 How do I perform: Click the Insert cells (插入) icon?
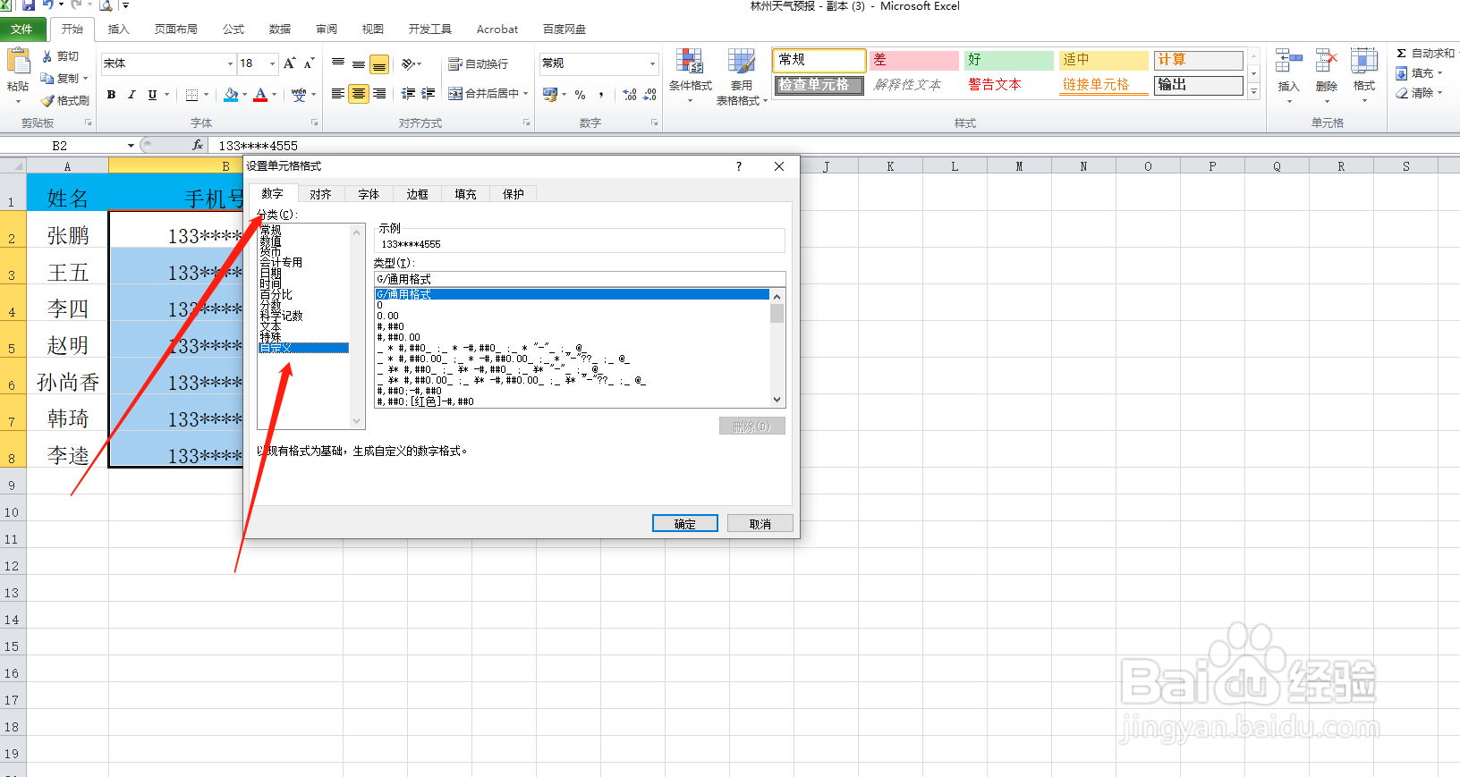1288,62
